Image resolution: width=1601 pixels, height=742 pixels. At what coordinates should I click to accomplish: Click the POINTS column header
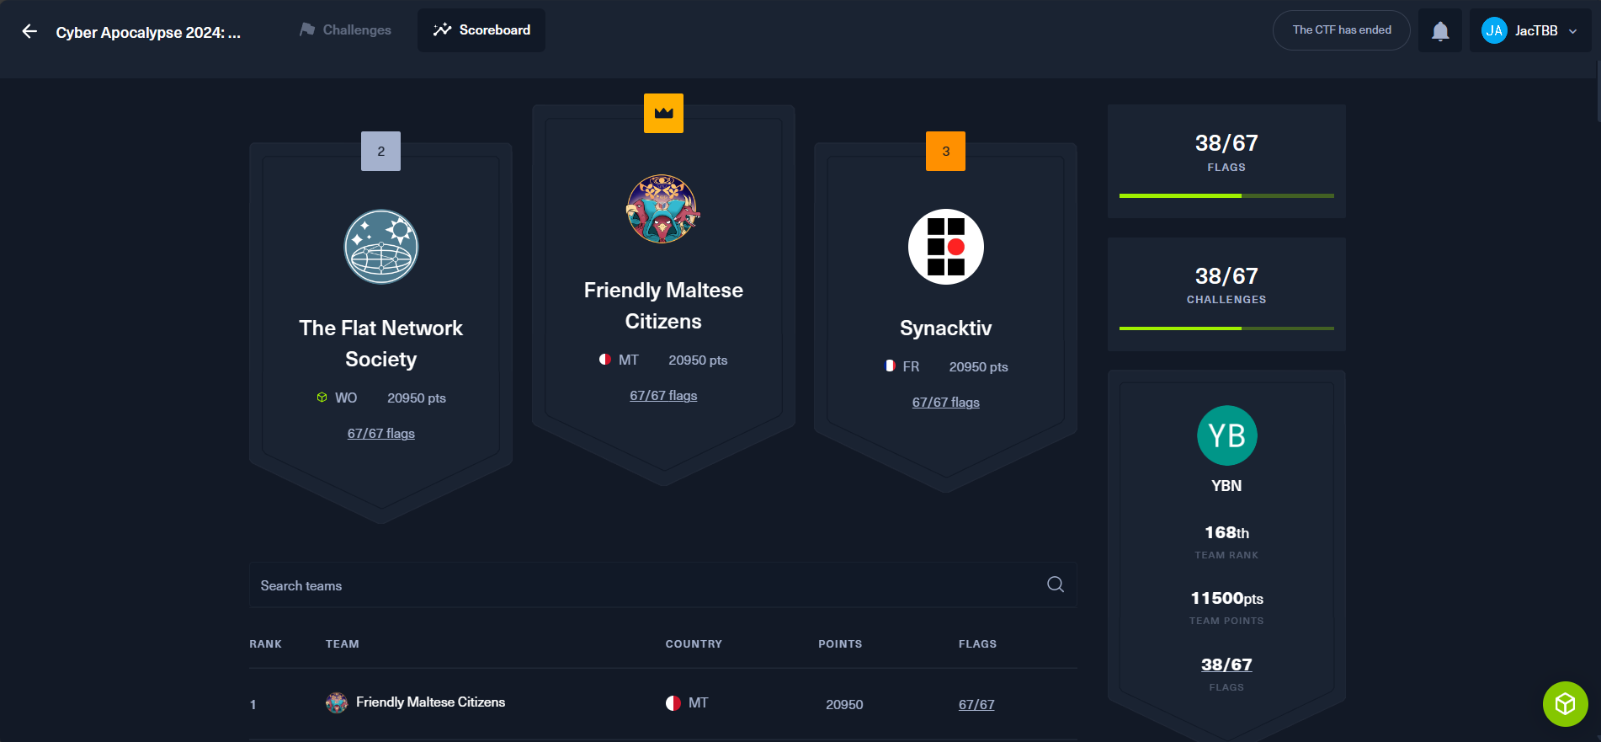click(x=840, y=643)
